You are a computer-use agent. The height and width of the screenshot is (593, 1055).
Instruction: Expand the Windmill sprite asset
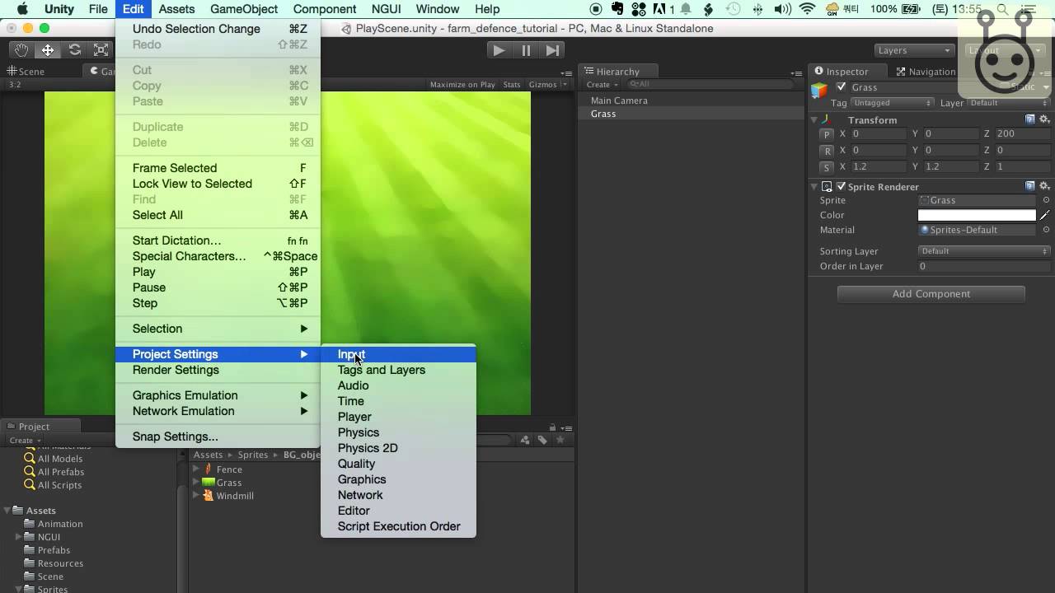point(196,496)
